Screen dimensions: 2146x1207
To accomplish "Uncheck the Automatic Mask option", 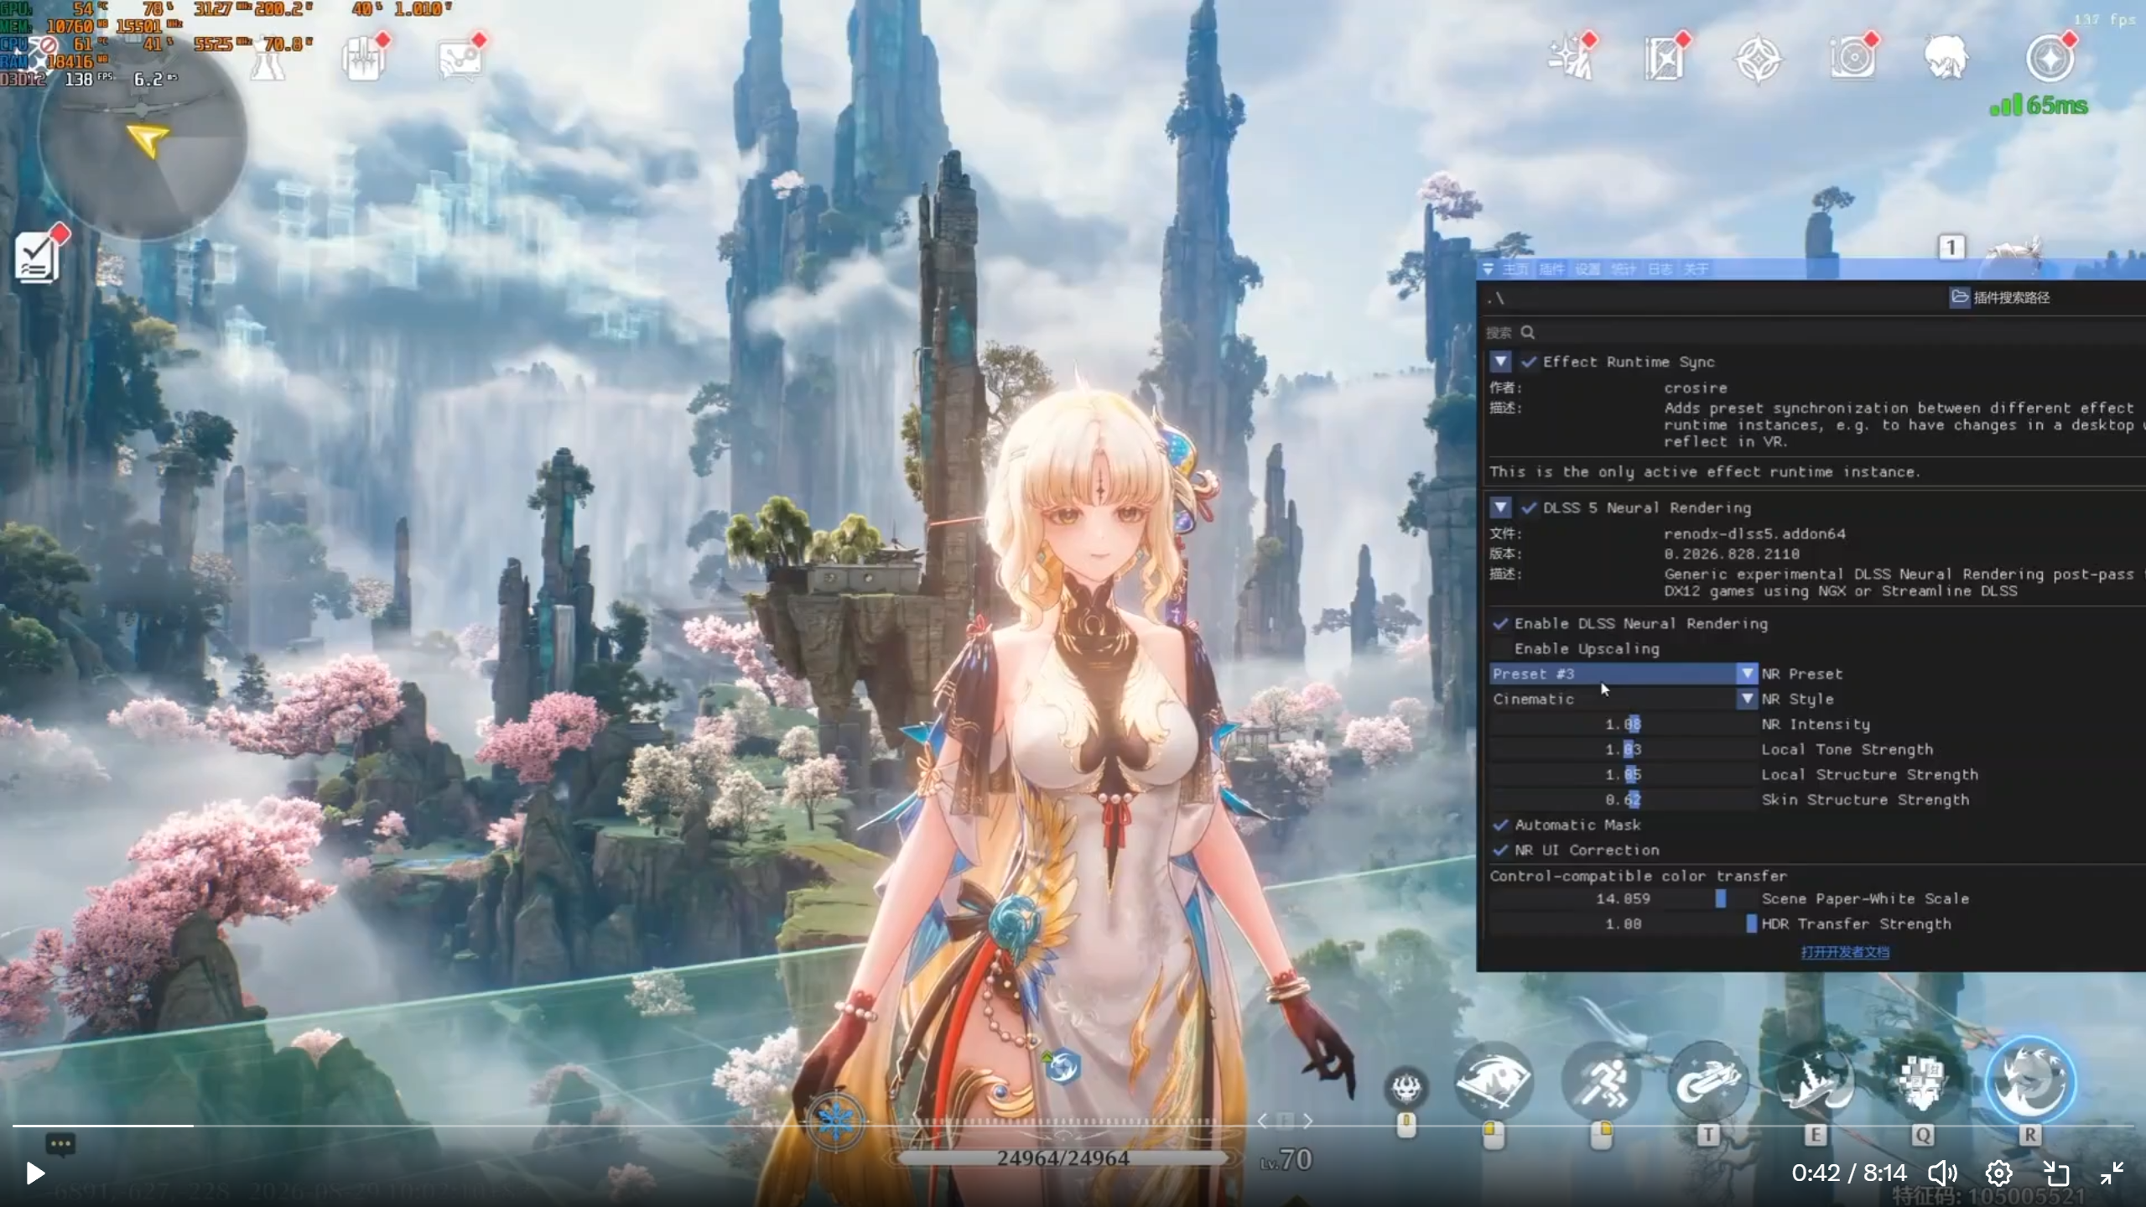I will [1500, 825].
